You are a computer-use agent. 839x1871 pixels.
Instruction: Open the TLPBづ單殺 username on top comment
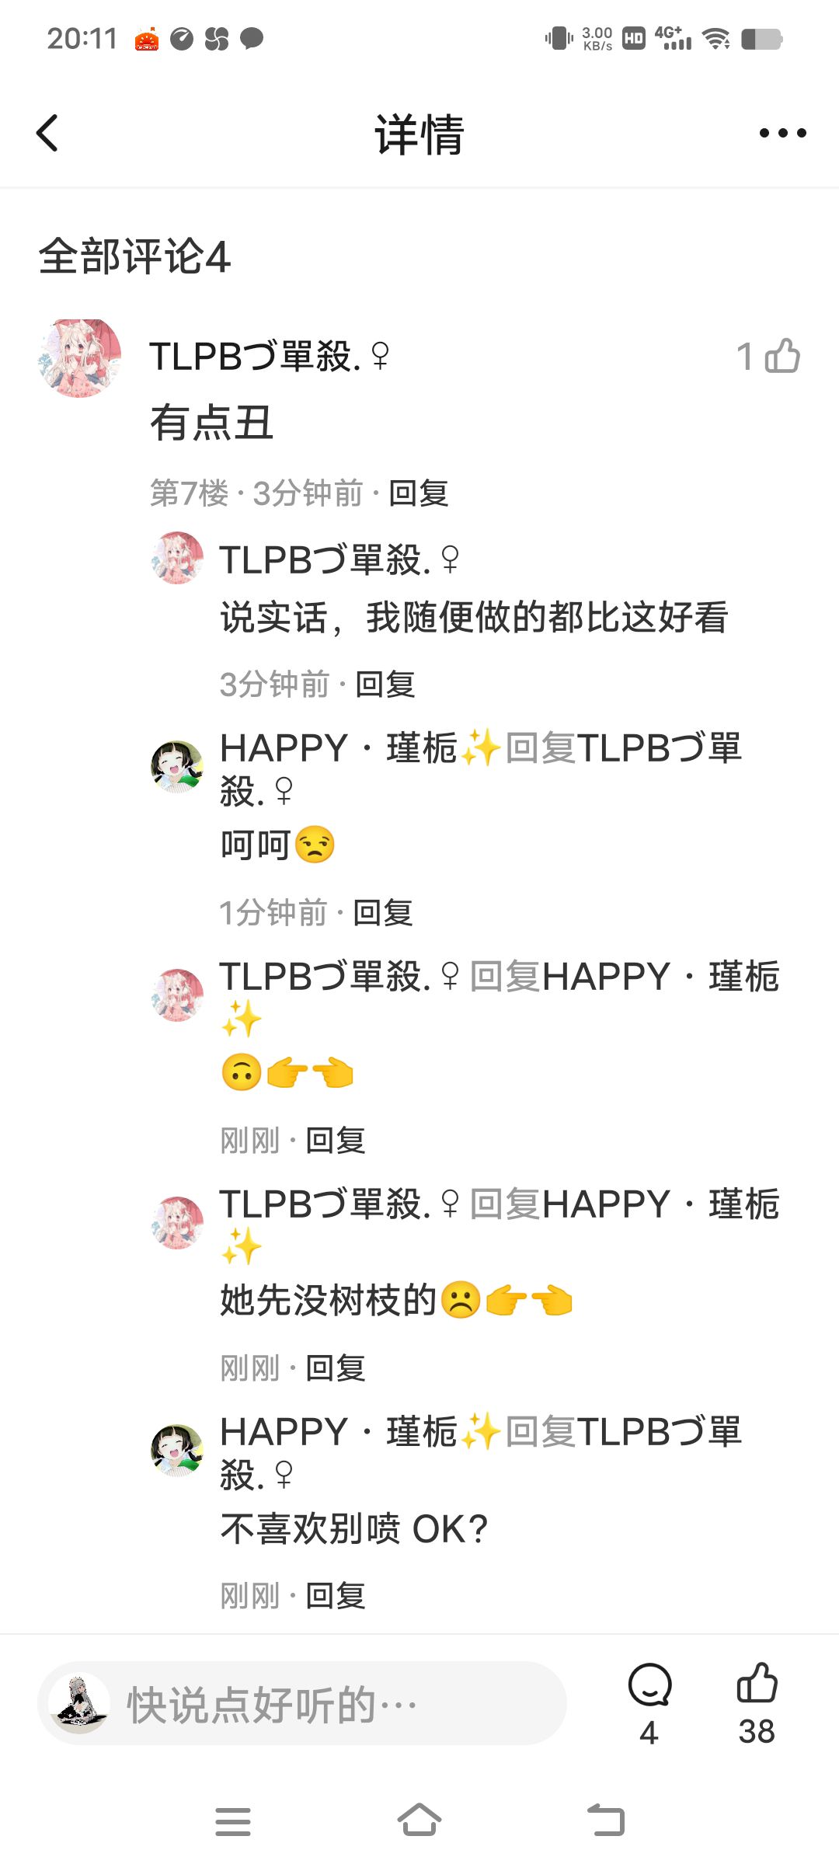pyautogui.click(x=269, y=356)
